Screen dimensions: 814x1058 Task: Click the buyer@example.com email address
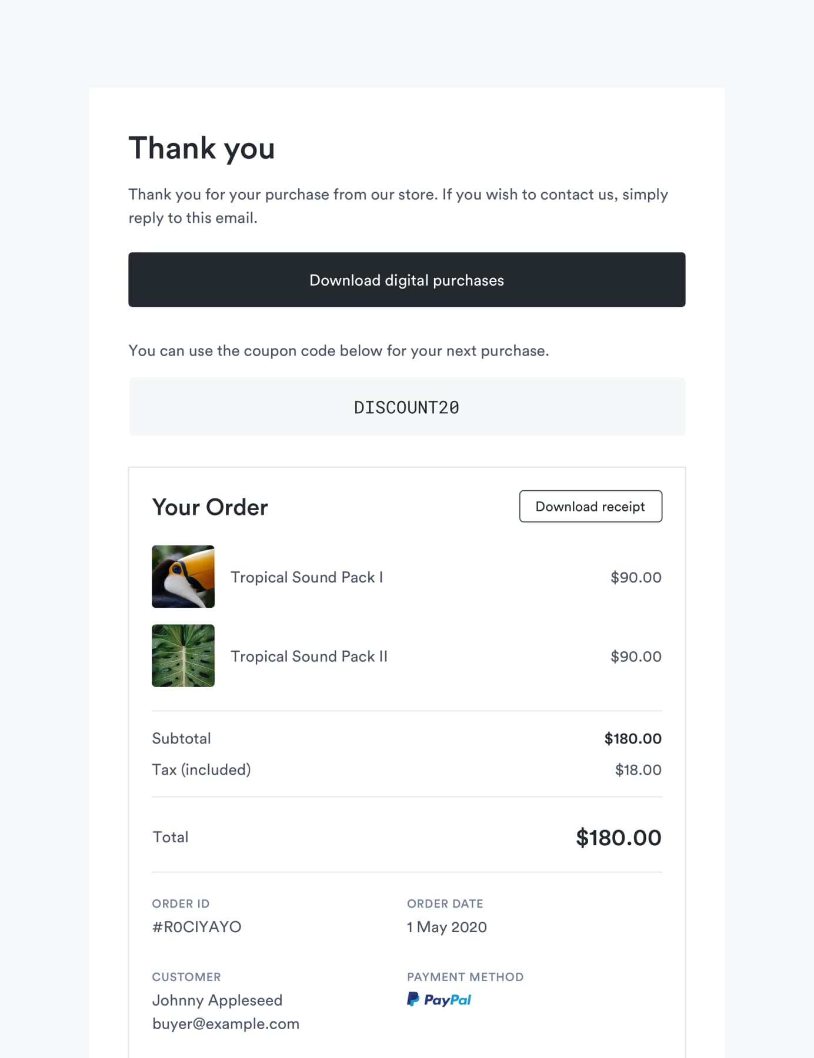[226, 1024]
